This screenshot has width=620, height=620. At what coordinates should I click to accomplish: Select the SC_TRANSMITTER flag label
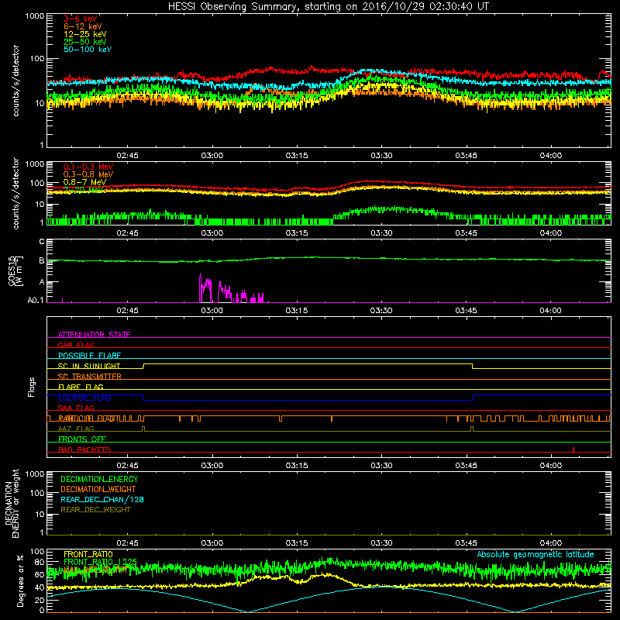click(89, 377)
